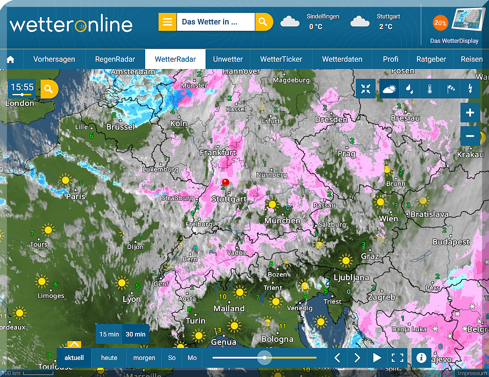Expand the yellow chevron above aktuell
The width and height of the screenshot is (489, 377).
coord(74,344)
